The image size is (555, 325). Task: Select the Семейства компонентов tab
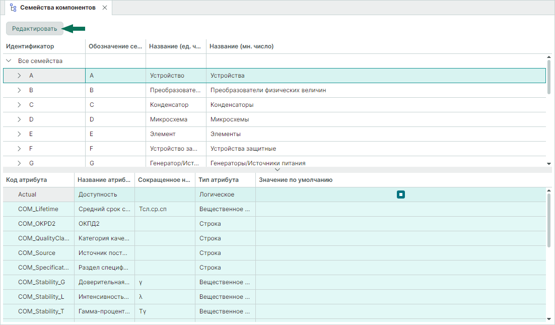click(x=57, y=8)
